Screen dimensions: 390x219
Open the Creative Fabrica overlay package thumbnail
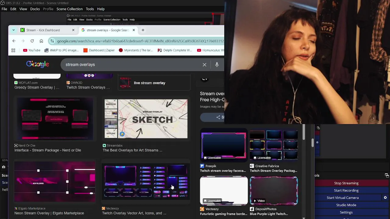pyautogui.click(x=274, y=145)
